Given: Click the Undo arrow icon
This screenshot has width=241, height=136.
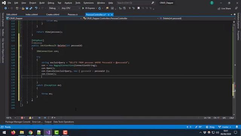Looking at the screenshot, I should point(36,8).
